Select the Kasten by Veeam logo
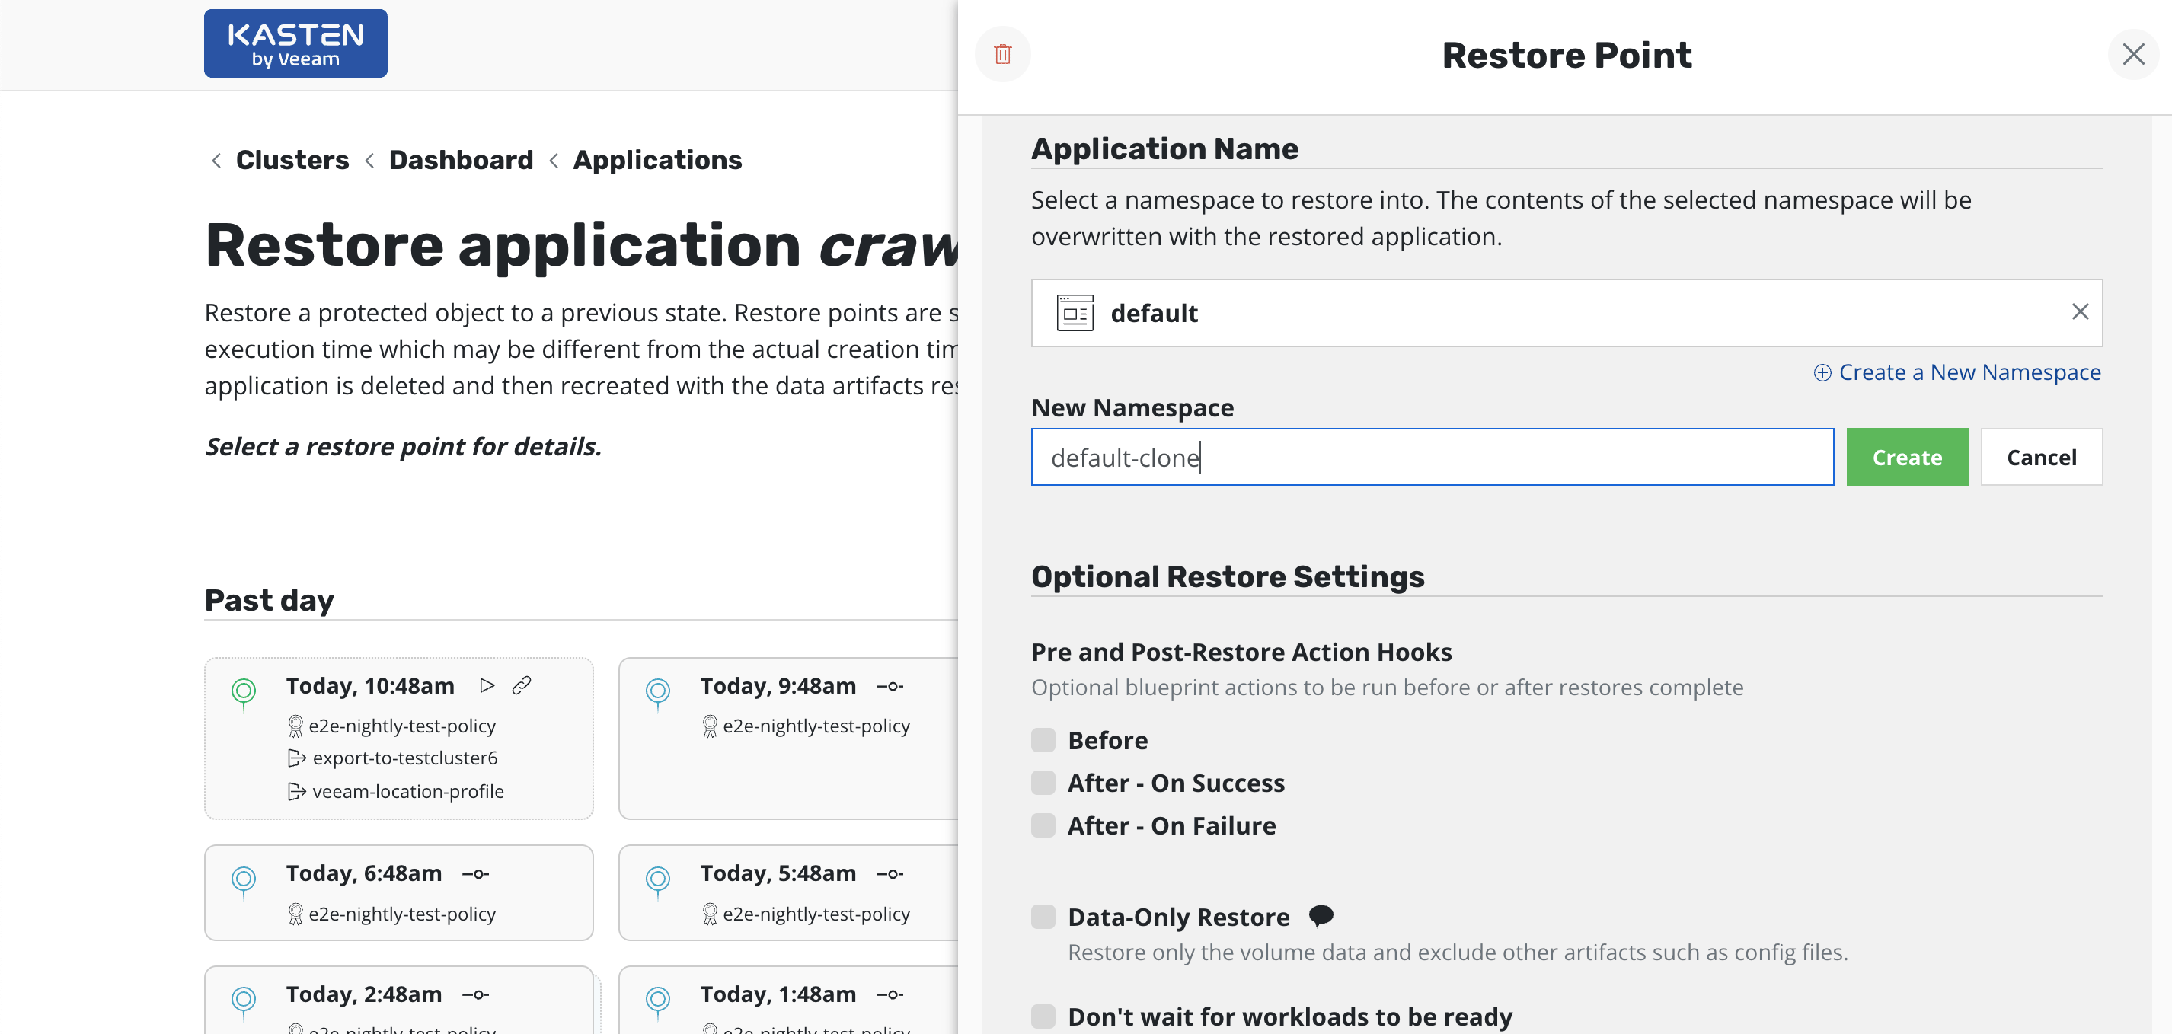This screenshot has width=2172, height=1034. coord(295,42)
